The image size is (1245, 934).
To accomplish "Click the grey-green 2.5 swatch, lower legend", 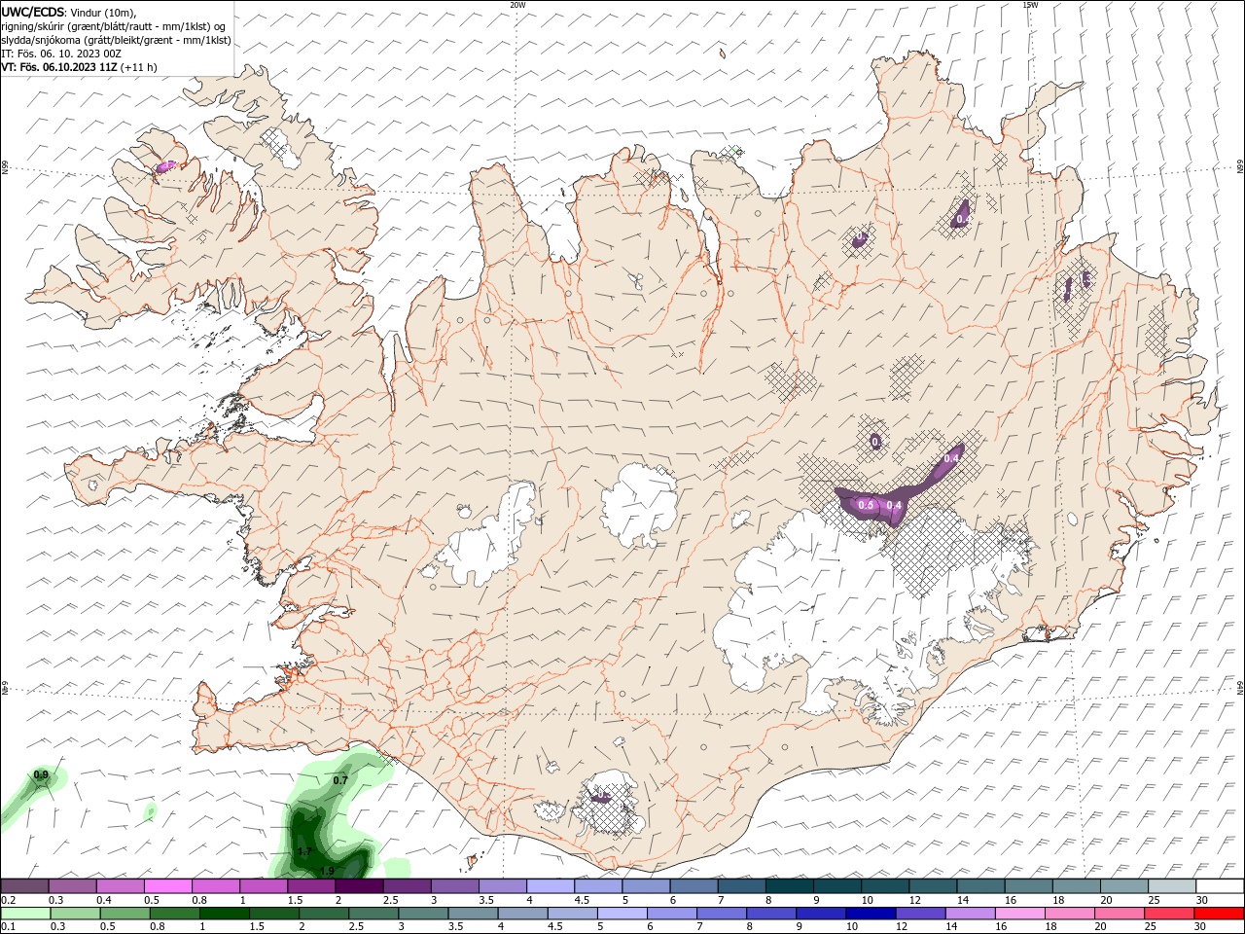I will click(373, 914).
